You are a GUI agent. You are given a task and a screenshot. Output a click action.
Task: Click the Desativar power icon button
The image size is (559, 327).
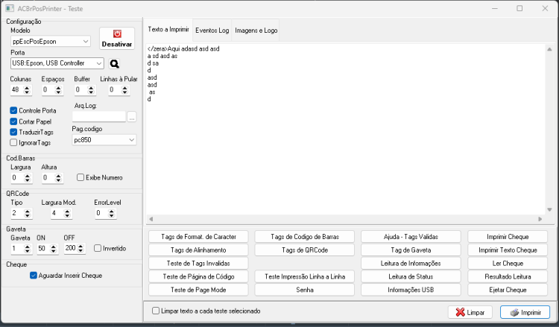pyautogui.click(x=117, y=39)
